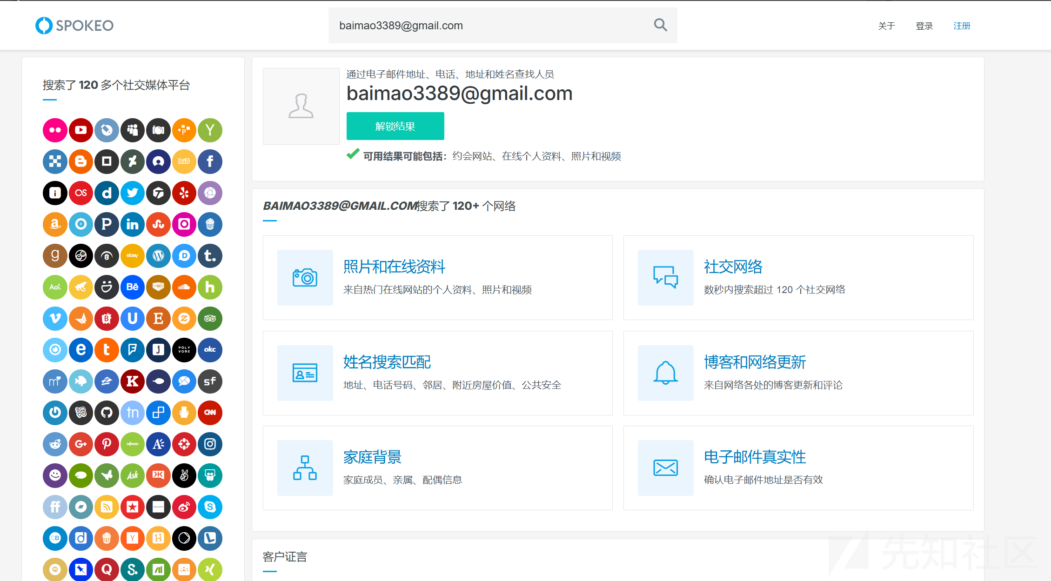Click the red Yelp icon
The image size is (1051, 581).
[184, 193]
